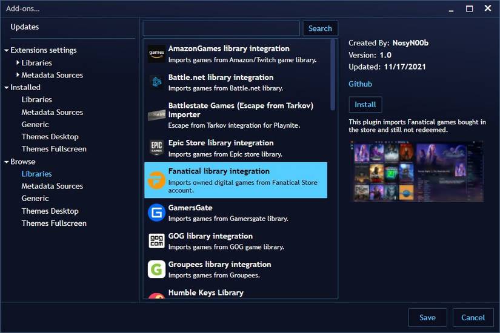Select Themes Fullscreen under Browse

(54, 223)
